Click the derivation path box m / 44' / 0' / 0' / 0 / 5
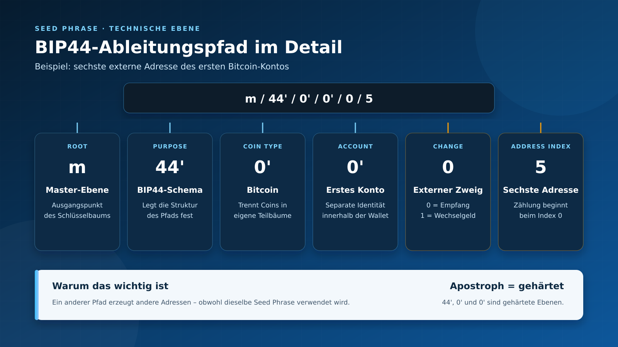This screenshot has height=347, width=618. (309, 98)
